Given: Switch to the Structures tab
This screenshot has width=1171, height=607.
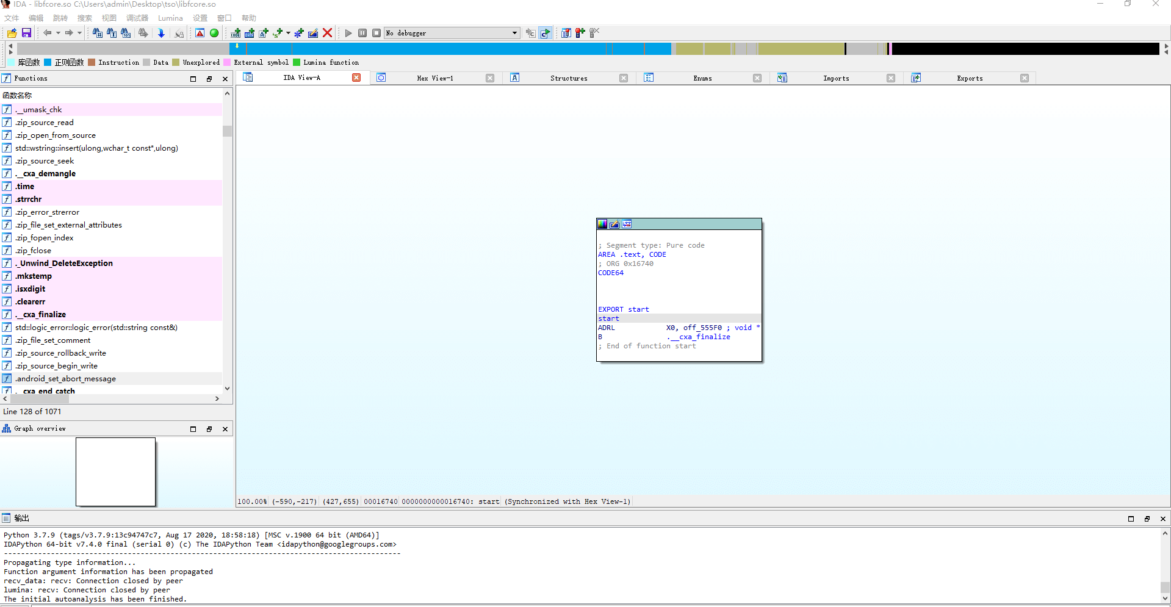Looking at the screenshot, I should [x=568, y=78].
